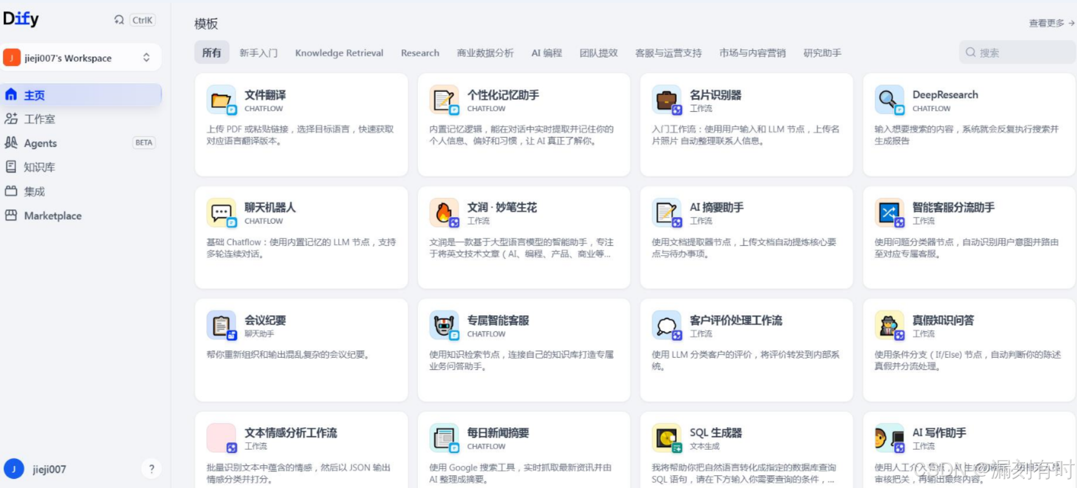Switch to the 研究助手 tab
This screenshot has width=1077, height=488.
pyautogui.click(x=823, y=53)
